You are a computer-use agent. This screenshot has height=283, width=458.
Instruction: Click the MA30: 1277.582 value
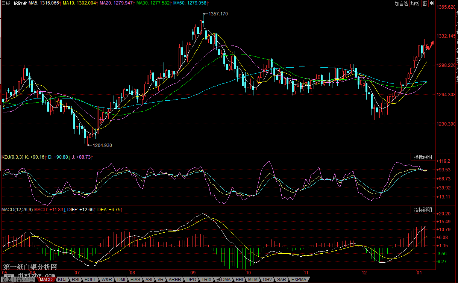point(153,3)
